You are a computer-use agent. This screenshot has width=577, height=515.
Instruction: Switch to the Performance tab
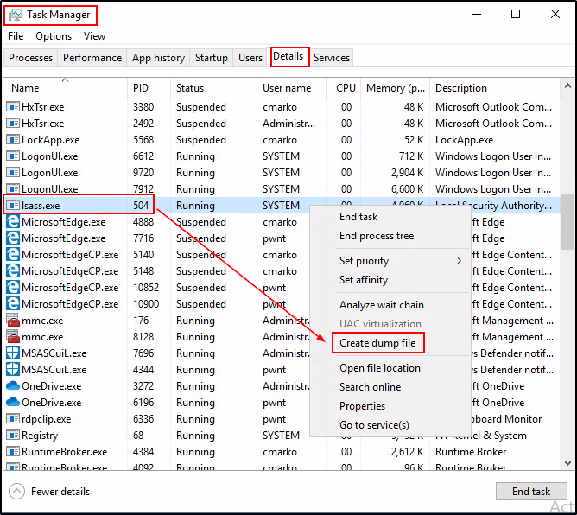92,58
